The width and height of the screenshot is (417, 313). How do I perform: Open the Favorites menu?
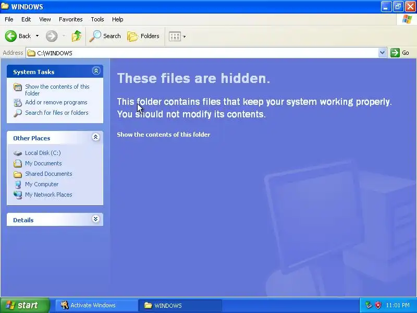click(x=71, y=19)
